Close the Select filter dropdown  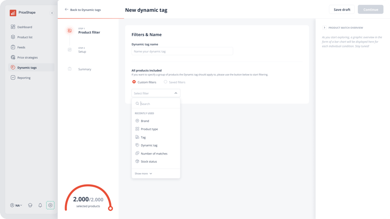pyautogui.click(x=156, y=93)
